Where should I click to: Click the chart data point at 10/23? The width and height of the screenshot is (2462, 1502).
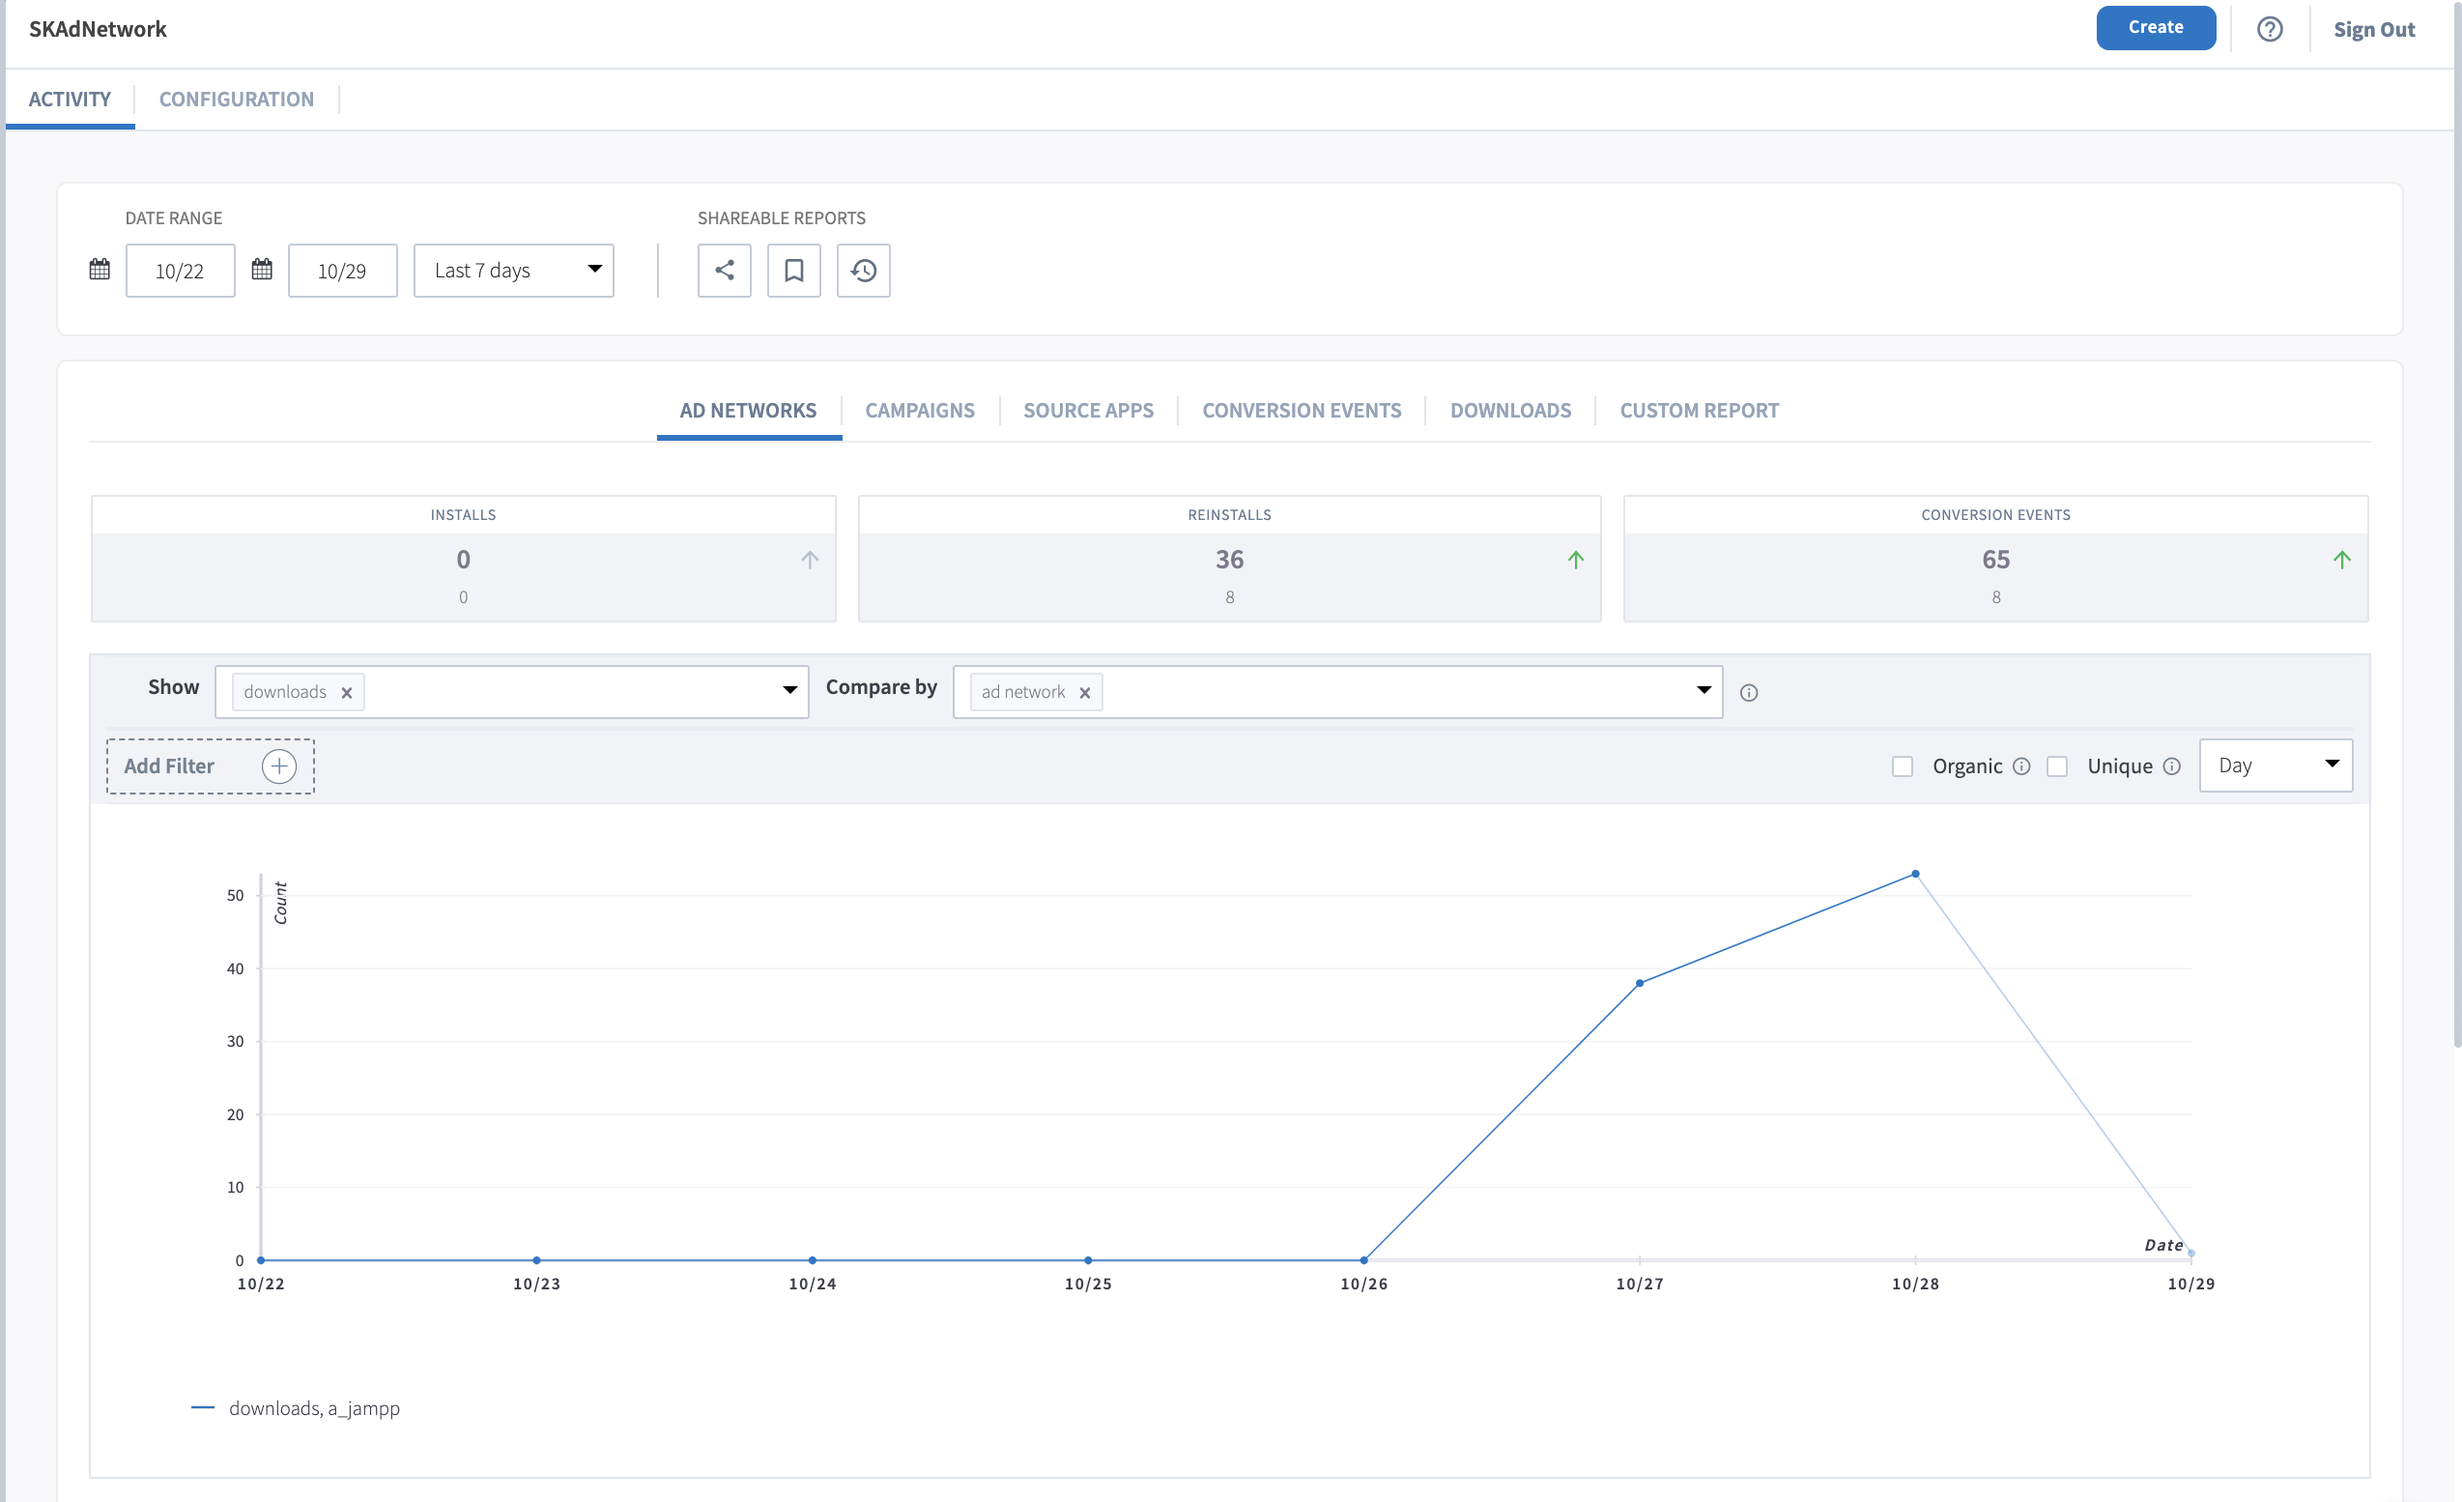pos(536,1260)
